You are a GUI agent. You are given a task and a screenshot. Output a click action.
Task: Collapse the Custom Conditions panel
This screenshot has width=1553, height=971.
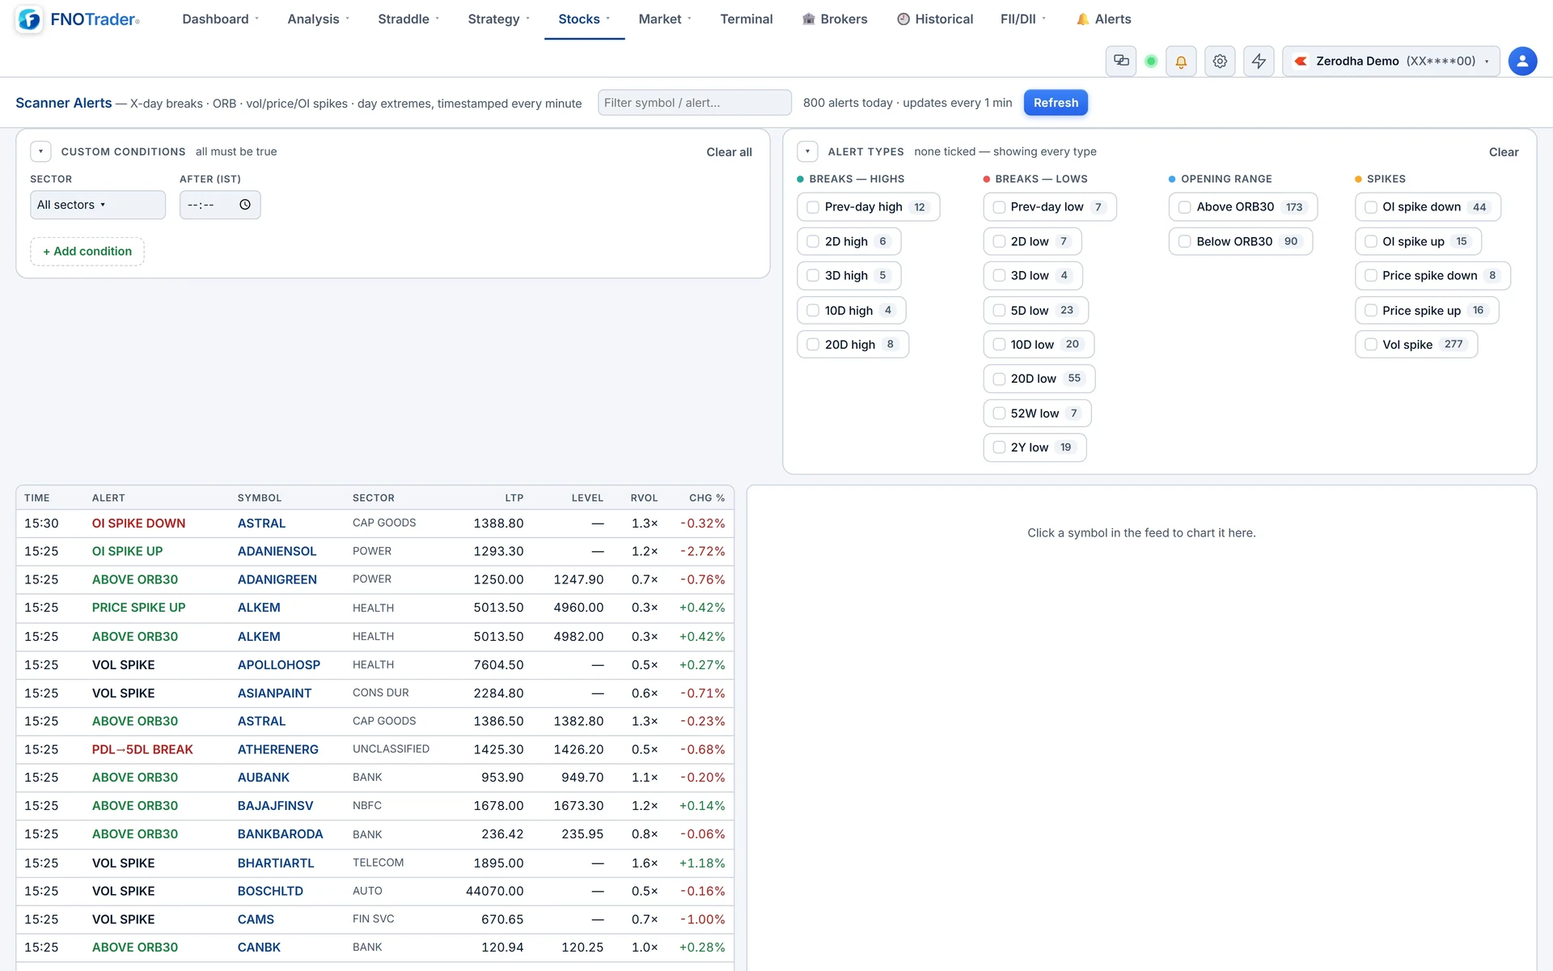coord(40,151)
